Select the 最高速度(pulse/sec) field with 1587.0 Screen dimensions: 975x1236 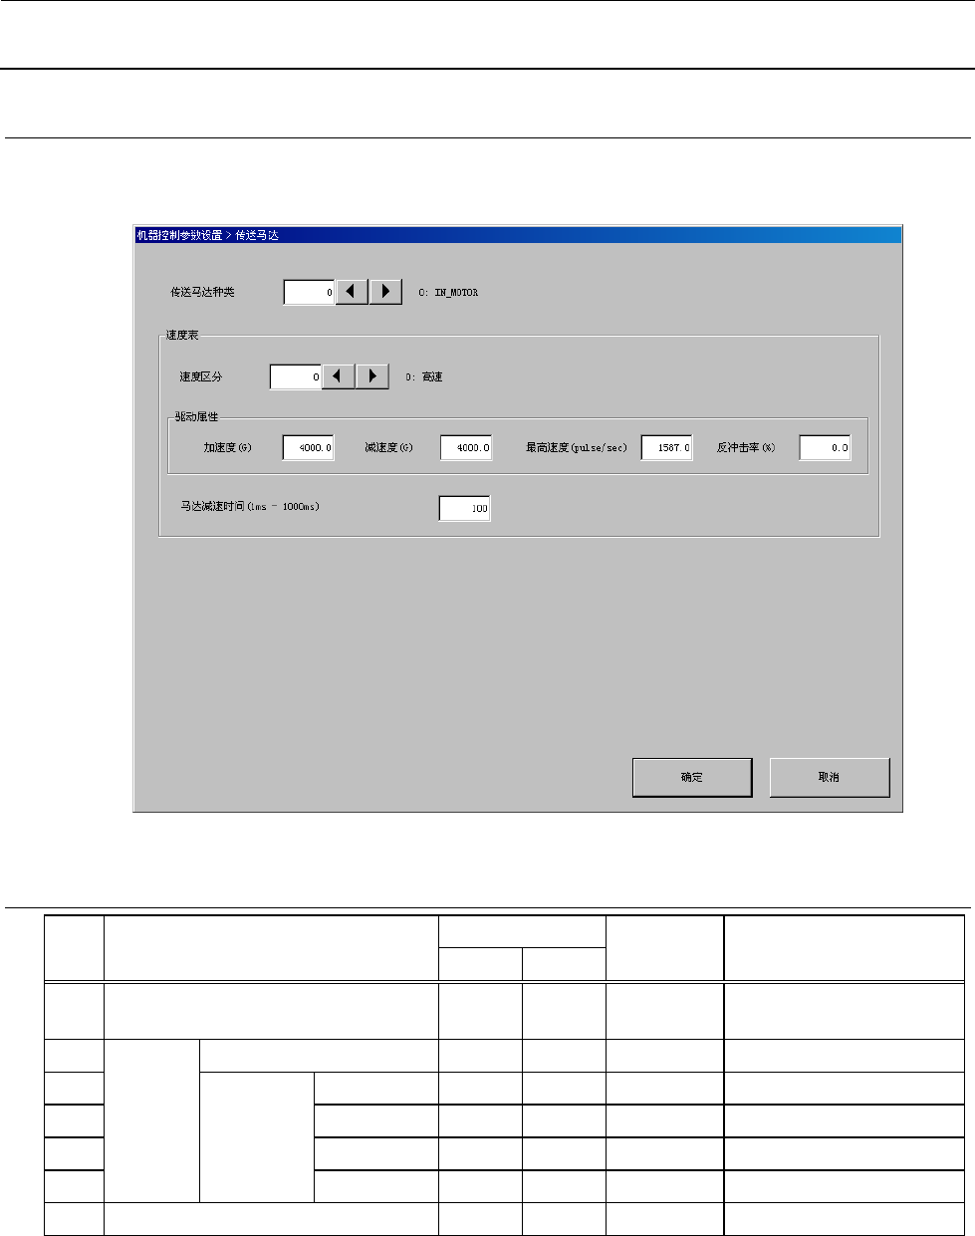[x=666, y=448]
